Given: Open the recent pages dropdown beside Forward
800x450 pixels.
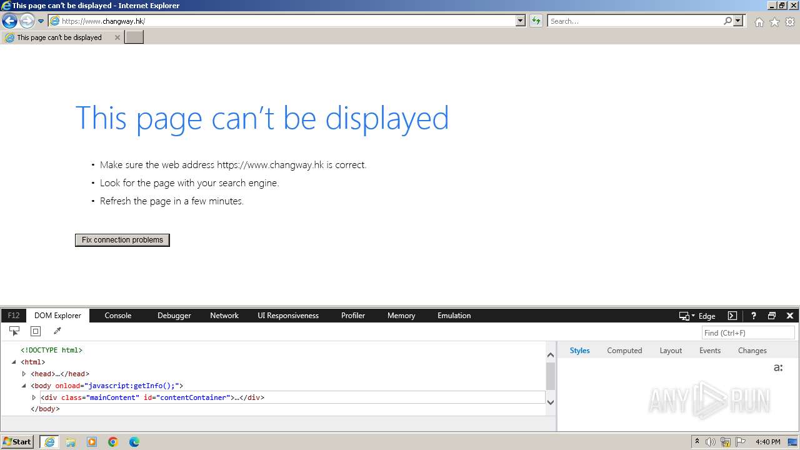Looking at the screenshot, I should (x=41, y=21).
